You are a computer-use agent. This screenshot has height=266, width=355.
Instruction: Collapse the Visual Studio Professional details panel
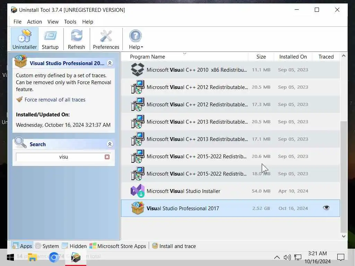(x=110, y=63)
